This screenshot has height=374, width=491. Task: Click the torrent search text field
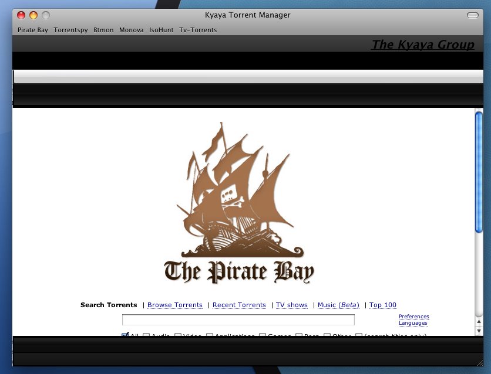click(238, 320)
